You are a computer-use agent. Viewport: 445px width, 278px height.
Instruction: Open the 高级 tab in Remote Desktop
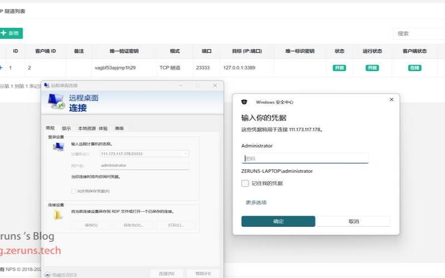coord(119,128)
